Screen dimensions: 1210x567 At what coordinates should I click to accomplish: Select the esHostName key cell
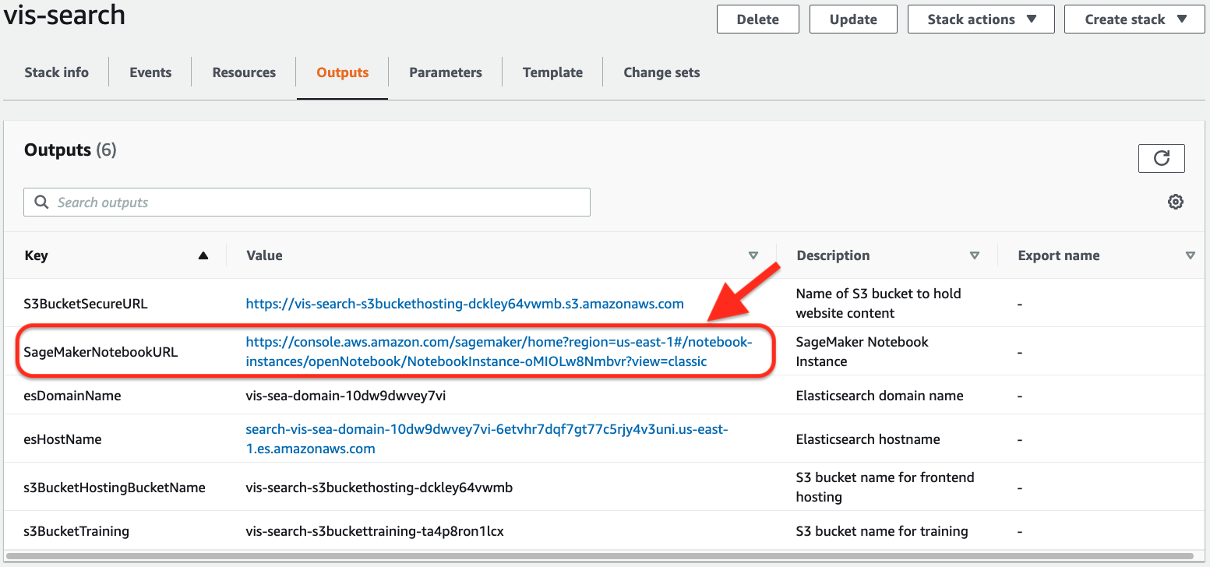(x=63, y=439)
